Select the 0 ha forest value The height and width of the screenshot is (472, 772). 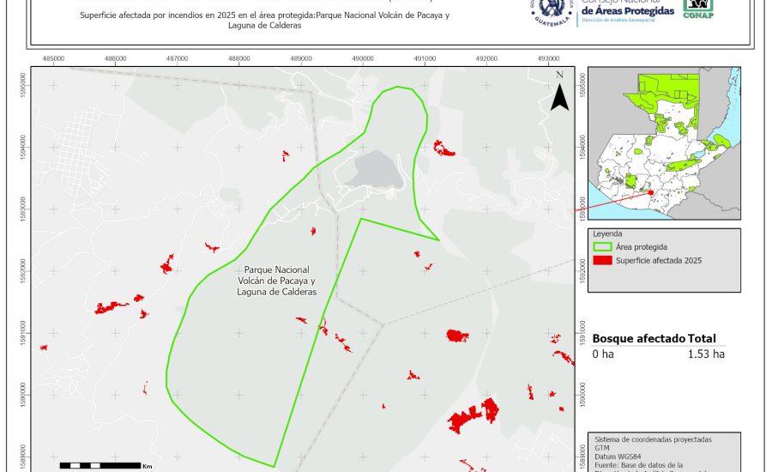tap(604, 354)
